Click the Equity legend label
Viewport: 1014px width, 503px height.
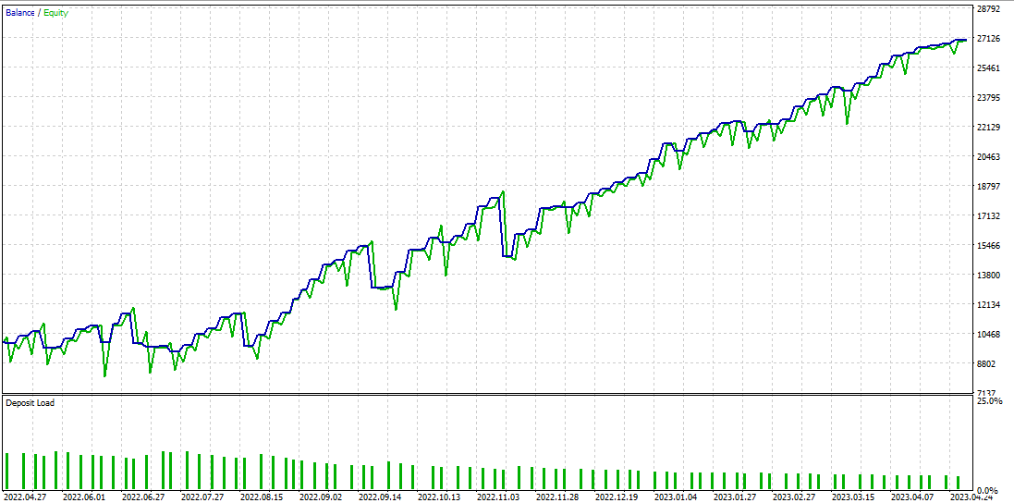pos(55,13)
